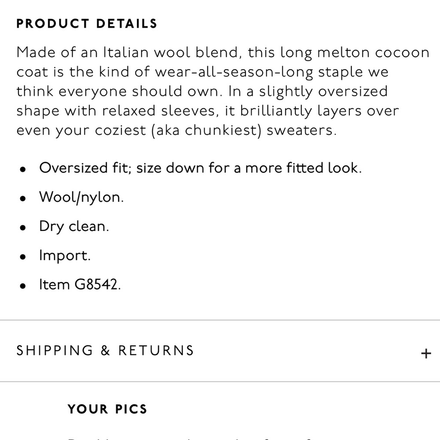Click the Wool/nylon bullet point

click(x=82, y=197)
